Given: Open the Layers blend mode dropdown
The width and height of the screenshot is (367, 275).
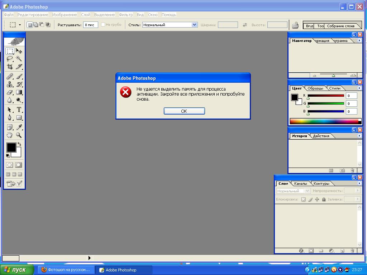Looking at the screenshot, I should (x=308, y=191).
